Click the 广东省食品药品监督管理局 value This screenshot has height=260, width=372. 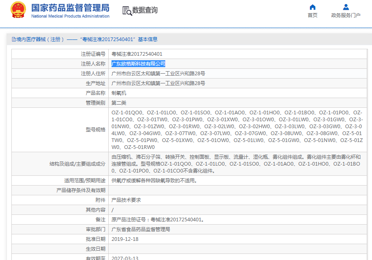coord(141,229)
